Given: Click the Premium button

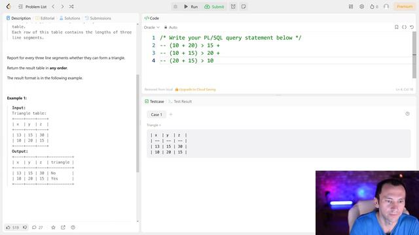Looking at the screenshot, I should (x=405, y=7).
